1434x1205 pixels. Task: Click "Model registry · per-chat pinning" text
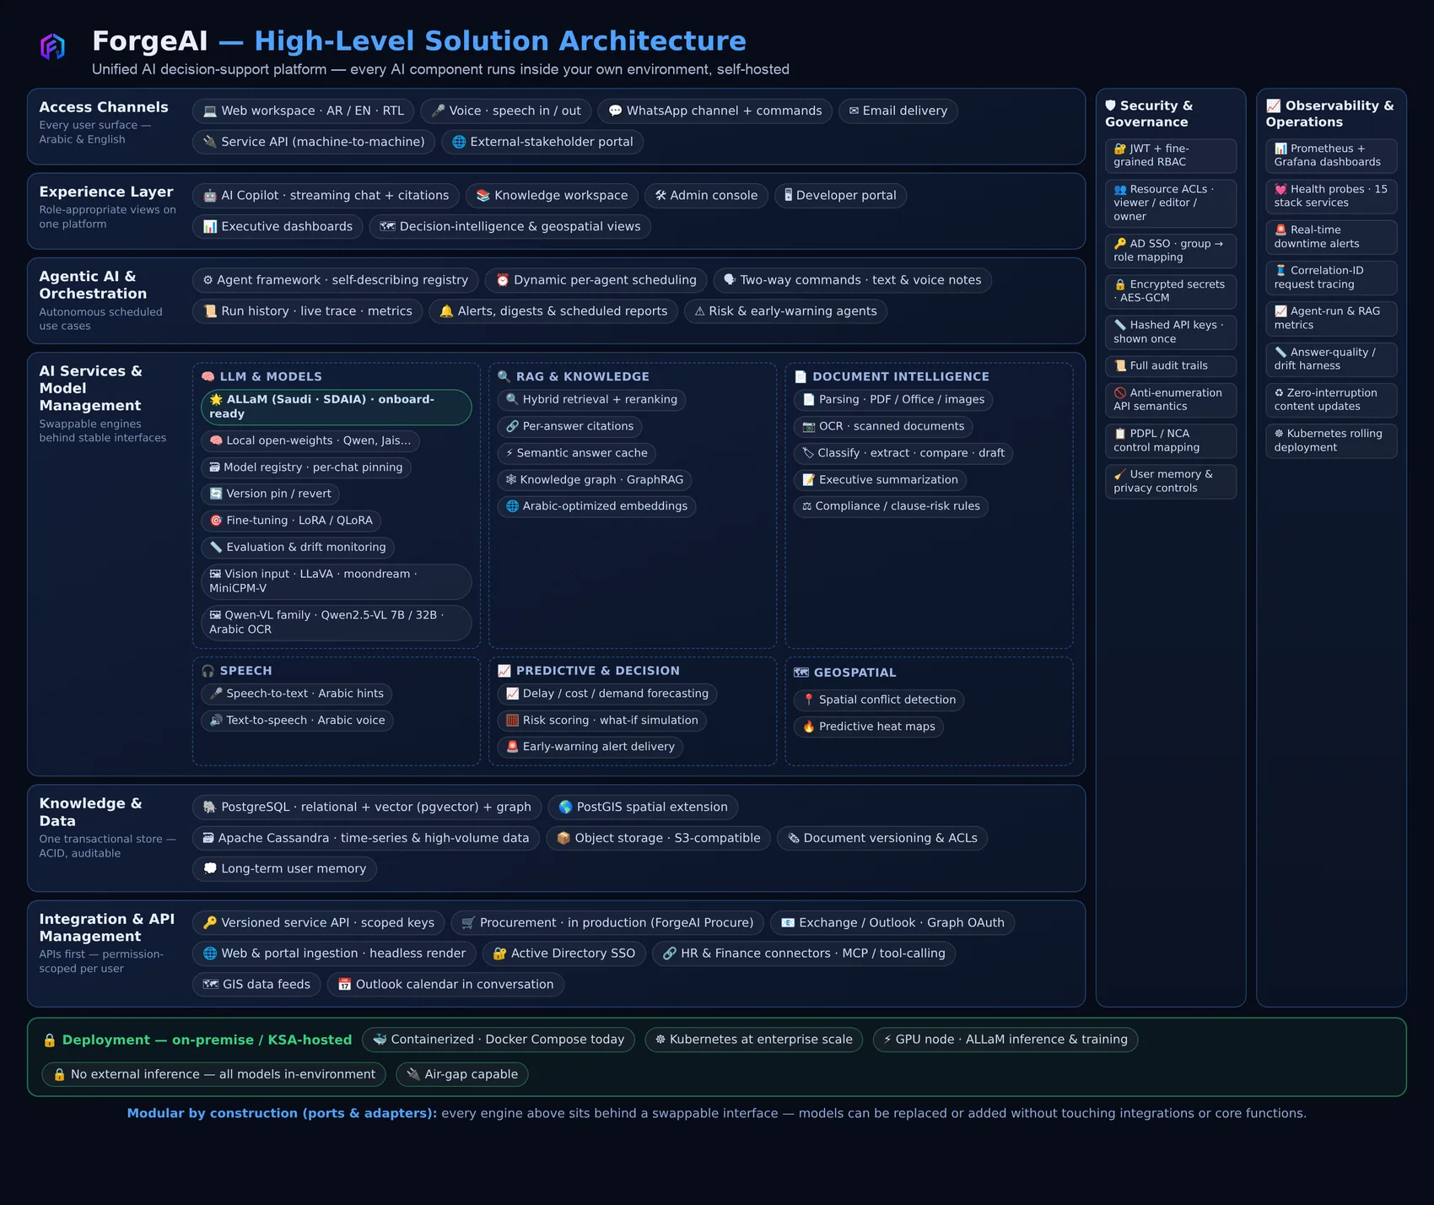313,467
